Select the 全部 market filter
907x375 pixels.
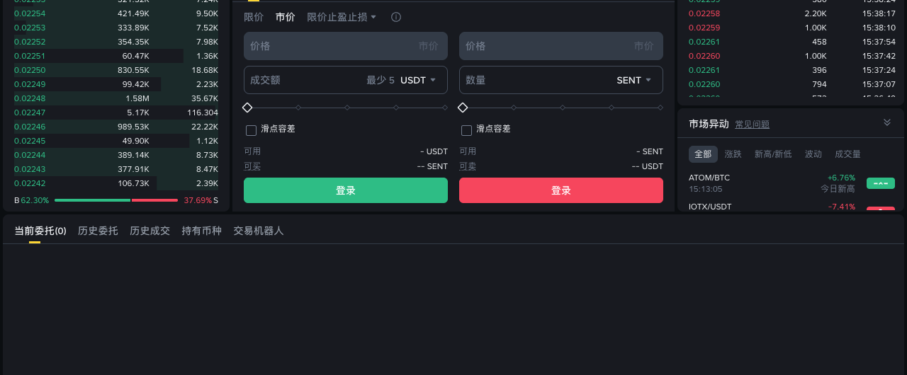pos(703,154)
